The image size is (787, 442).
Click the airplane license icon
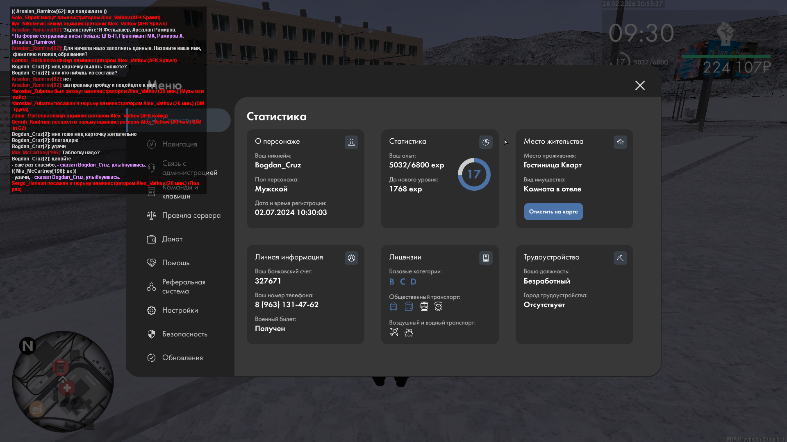[394, 332]
